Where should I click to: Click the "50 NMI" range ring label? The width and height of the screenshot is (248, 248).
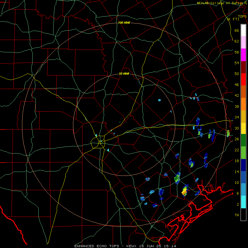click(124, 74)
